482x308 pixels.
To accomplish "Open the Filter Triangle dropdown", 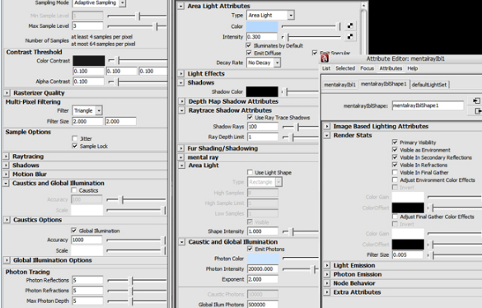I will coord(99,110).
